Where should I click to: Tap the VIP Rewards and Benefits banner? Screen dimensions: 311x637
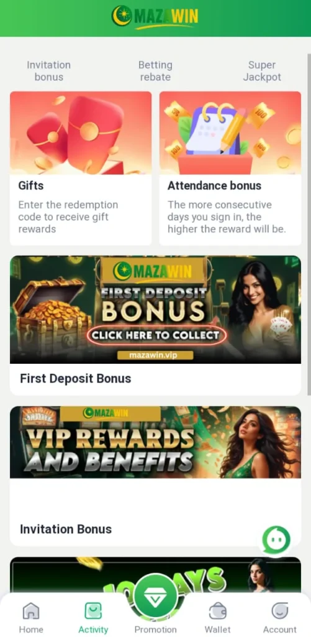[x=155, y=442]
